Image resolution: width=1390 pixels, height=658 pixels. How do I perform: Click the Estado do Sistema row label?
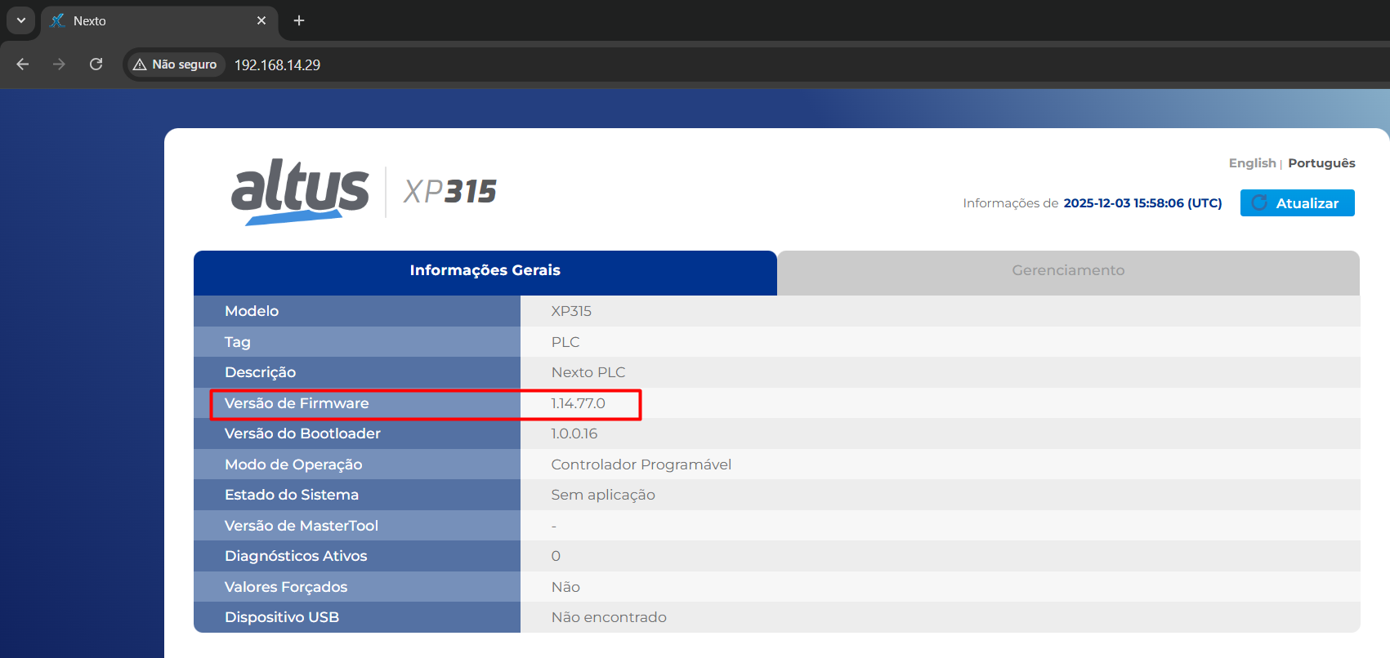pos(292,495)
